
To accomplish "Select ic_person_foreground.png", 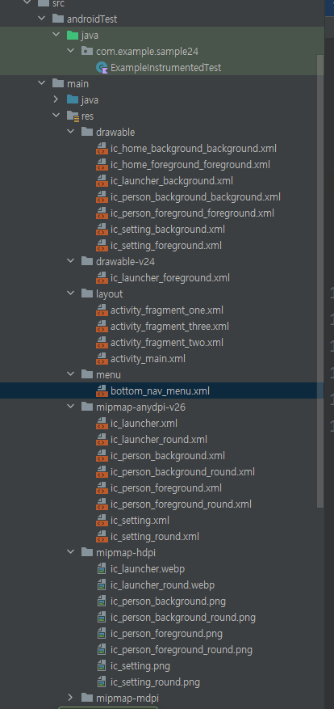I will (x=166, y=634).
